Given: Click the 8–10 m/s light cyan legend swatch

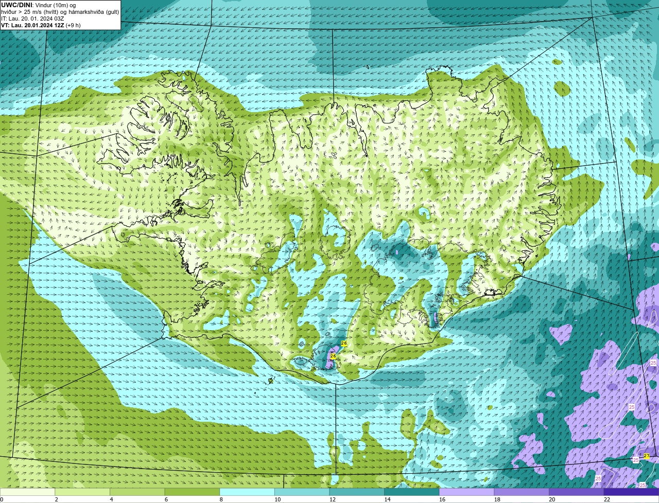Looking at the screenshot, I should (x=247, y=492).
